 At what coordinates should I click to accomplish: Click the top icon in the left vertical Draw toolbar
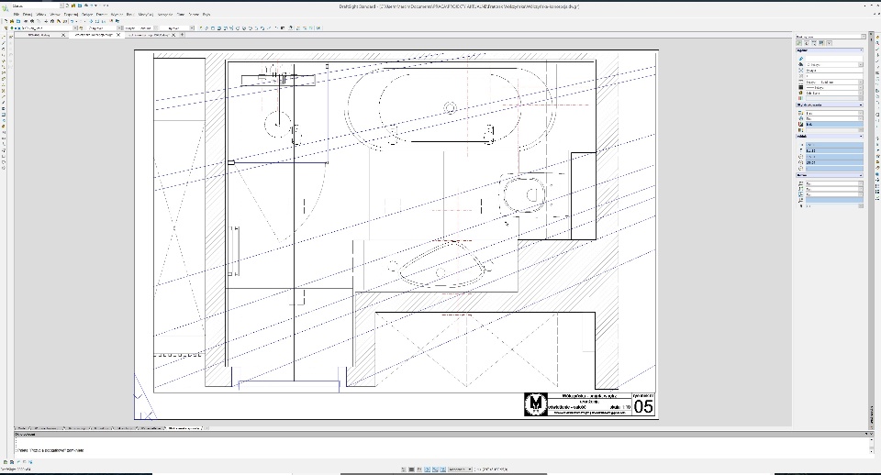coord(4,37)
